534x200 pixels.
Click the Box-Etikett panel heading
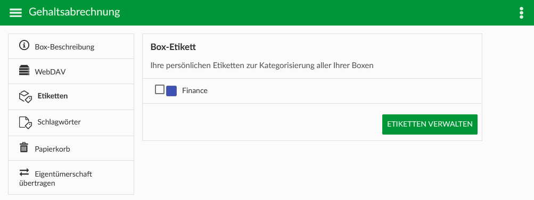pyautogui.click(x=173, y=47)
